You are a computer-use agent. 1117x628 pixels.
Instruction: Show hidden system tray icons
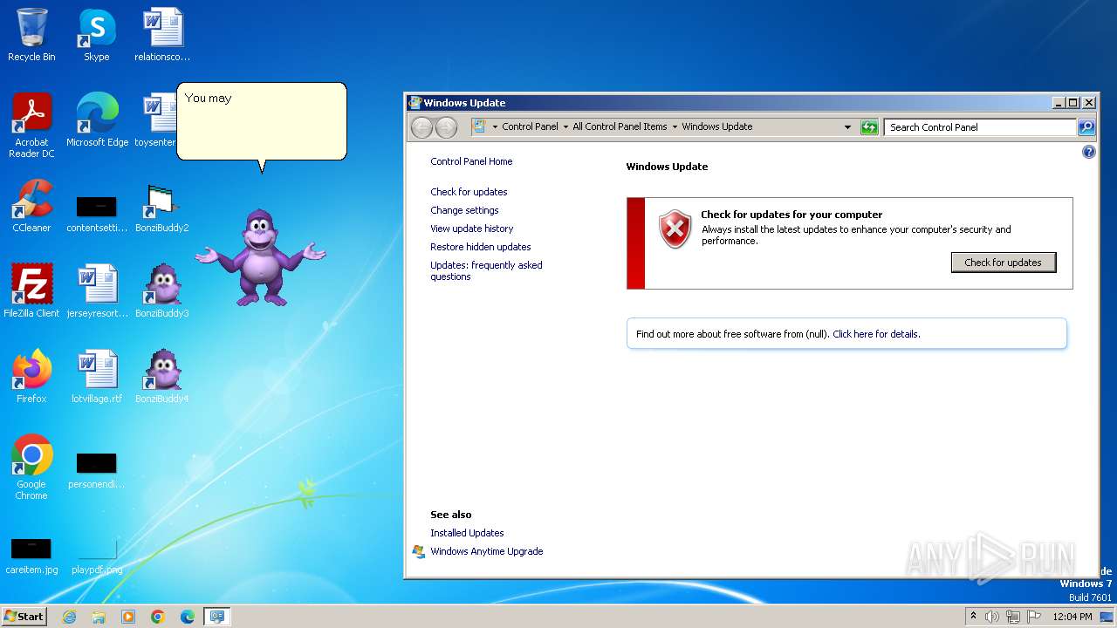[973, 617]
